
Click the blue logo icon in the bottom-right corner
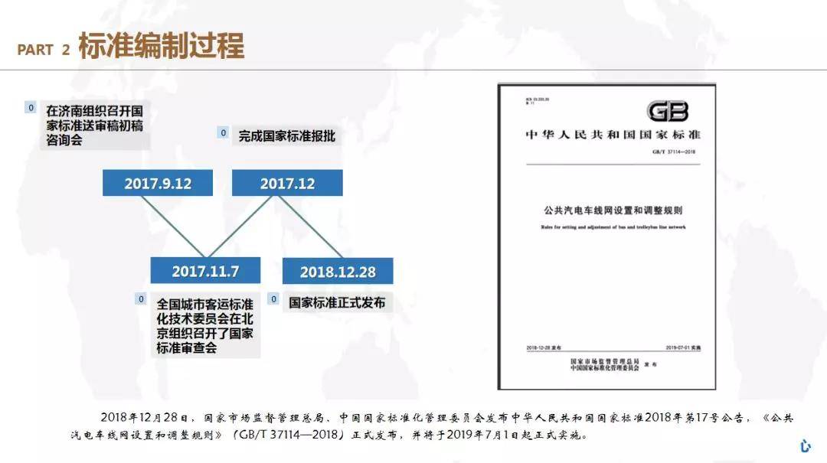coord(805,445)
